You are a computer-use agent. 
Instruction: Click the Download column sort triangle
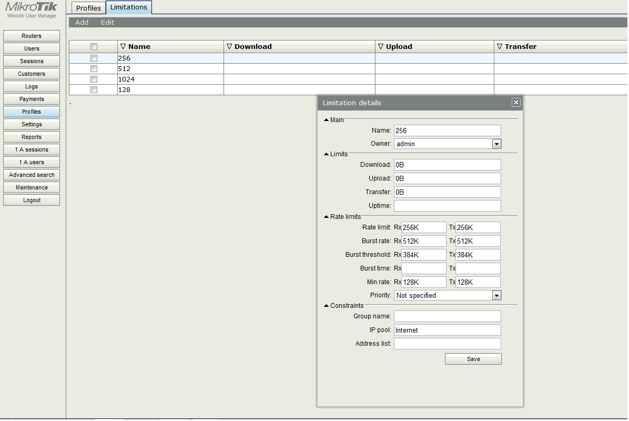point(229,46)
